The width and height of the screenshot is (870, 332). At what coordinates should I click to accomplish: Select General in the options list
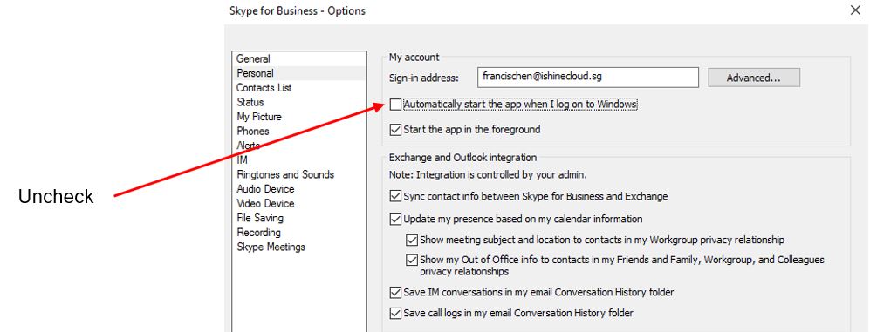[x=253, y=58]
